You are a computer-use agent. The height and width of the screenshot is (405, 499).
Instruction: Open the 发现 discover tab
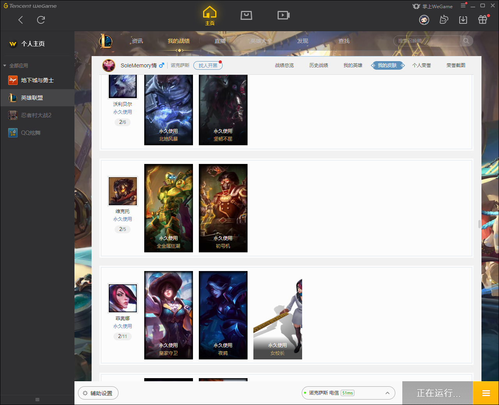tap(303, 41)
